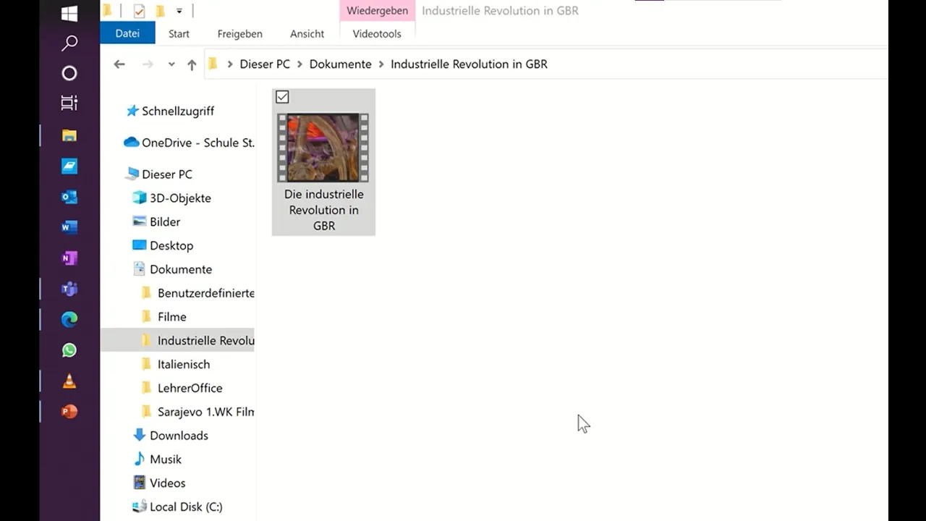The height and width of the screenshot is (521, 926).
Task: Go up one folder level
Action: [x=192, y=64]
